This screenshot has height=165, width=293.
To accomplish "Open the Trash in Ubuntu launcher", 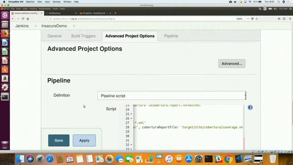I will 5,145.
